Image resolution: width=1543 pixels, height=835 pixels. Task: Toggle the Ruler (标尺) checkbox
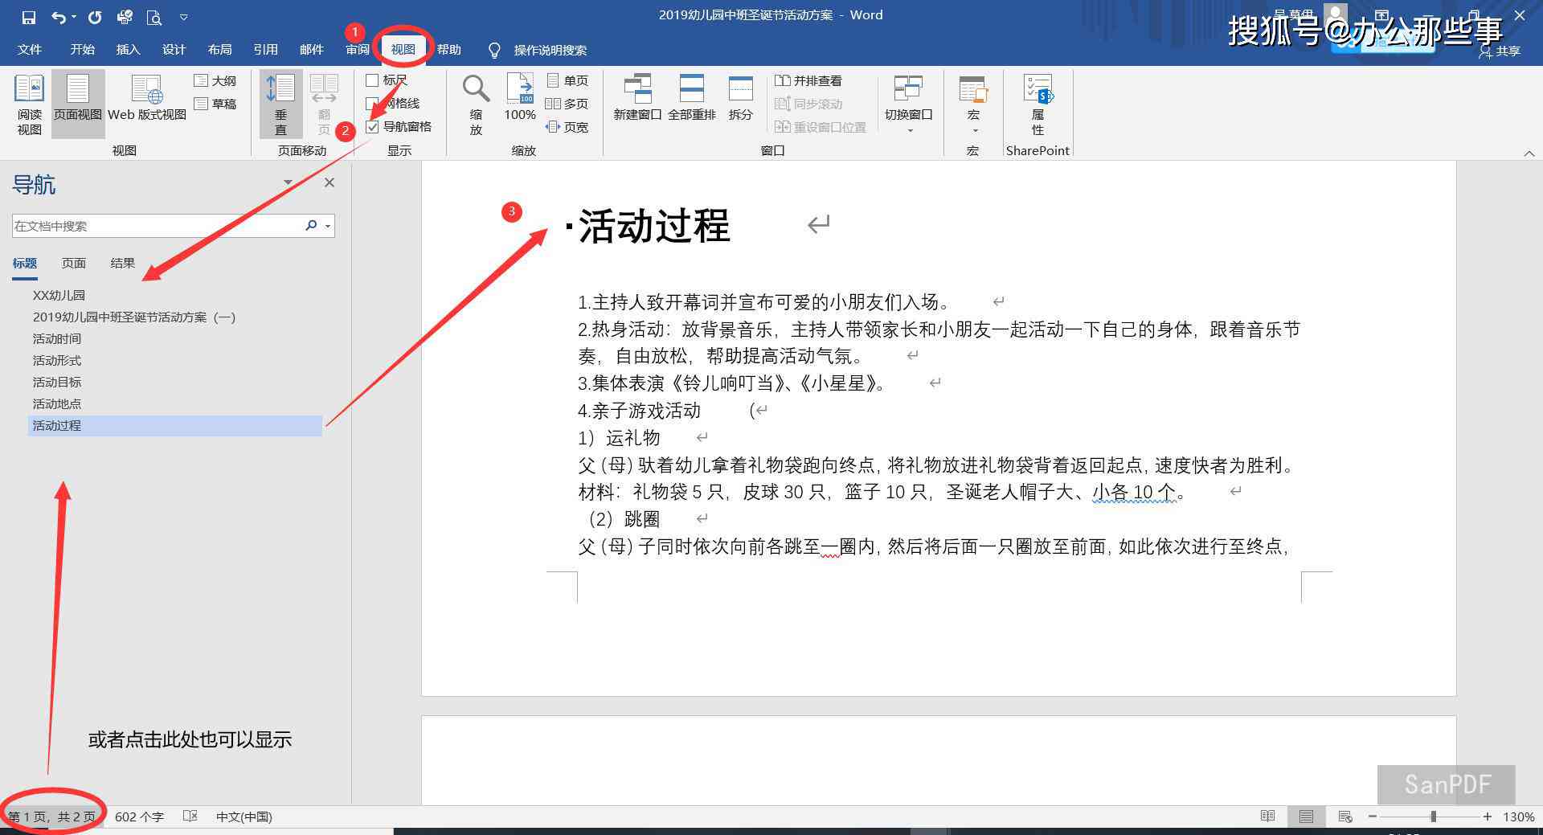[x=373, y=80]
